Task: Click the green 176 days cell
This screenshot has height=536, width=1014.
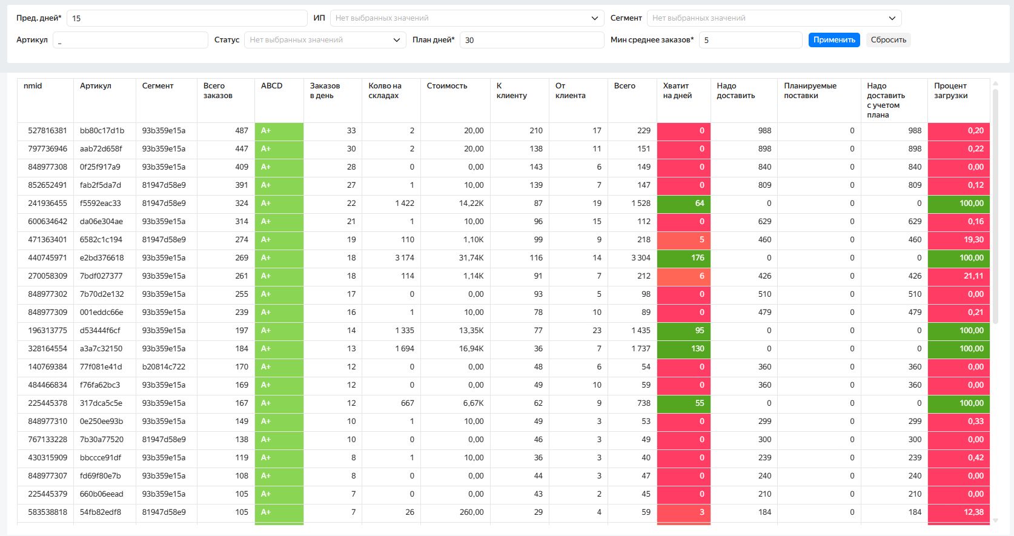Action: coord(683,258)
